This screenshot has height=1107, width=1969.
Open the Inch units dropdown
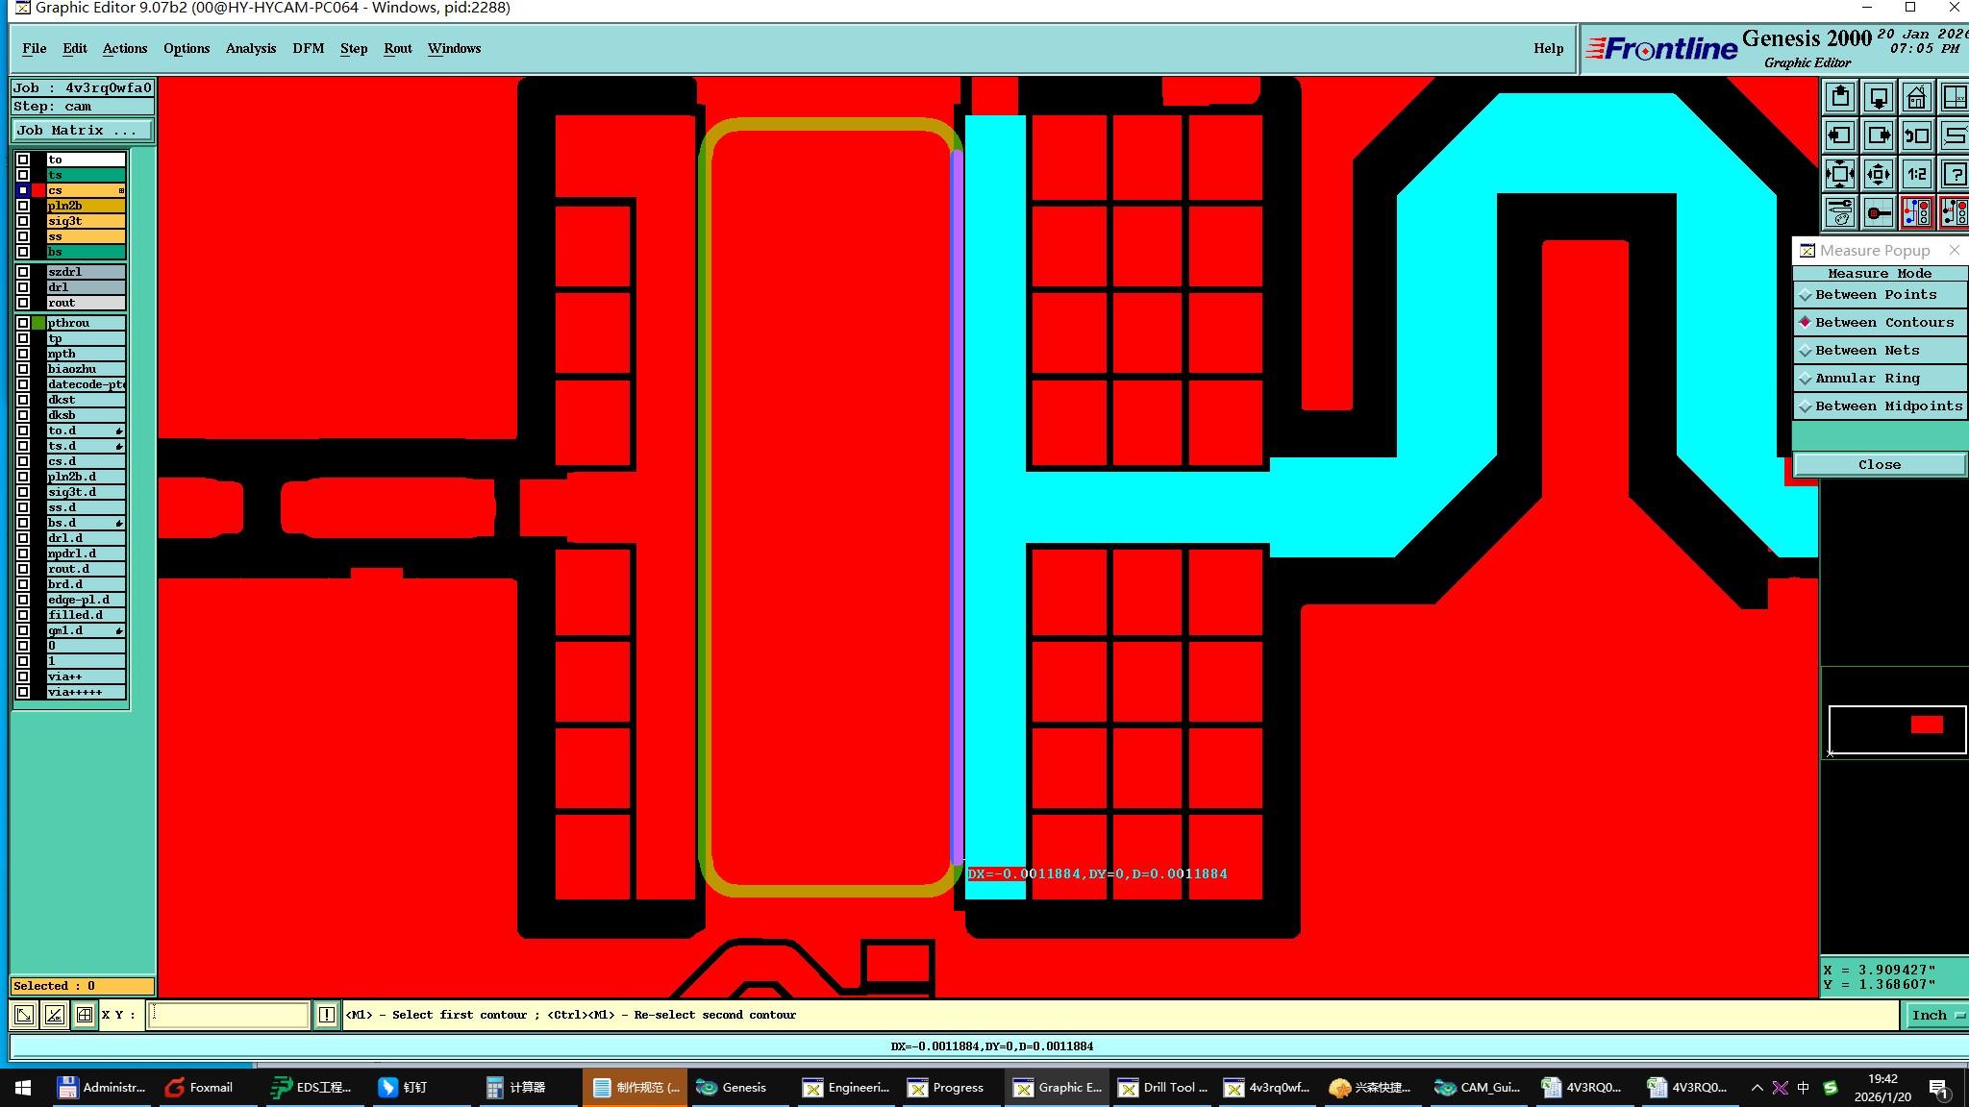1935,1015
